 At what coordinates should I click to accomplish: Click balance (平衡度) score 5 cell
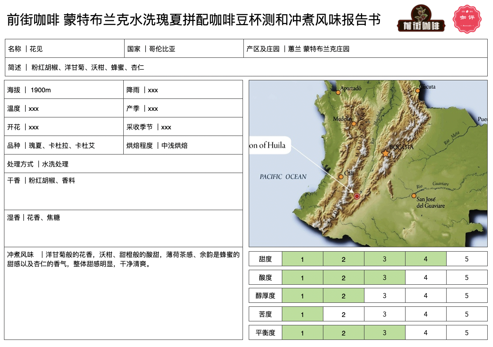coord(466,333)
